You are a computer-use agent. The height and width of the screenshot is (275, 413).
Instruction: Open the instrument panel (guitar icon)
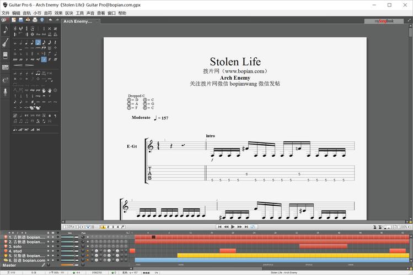coord(6,42)
